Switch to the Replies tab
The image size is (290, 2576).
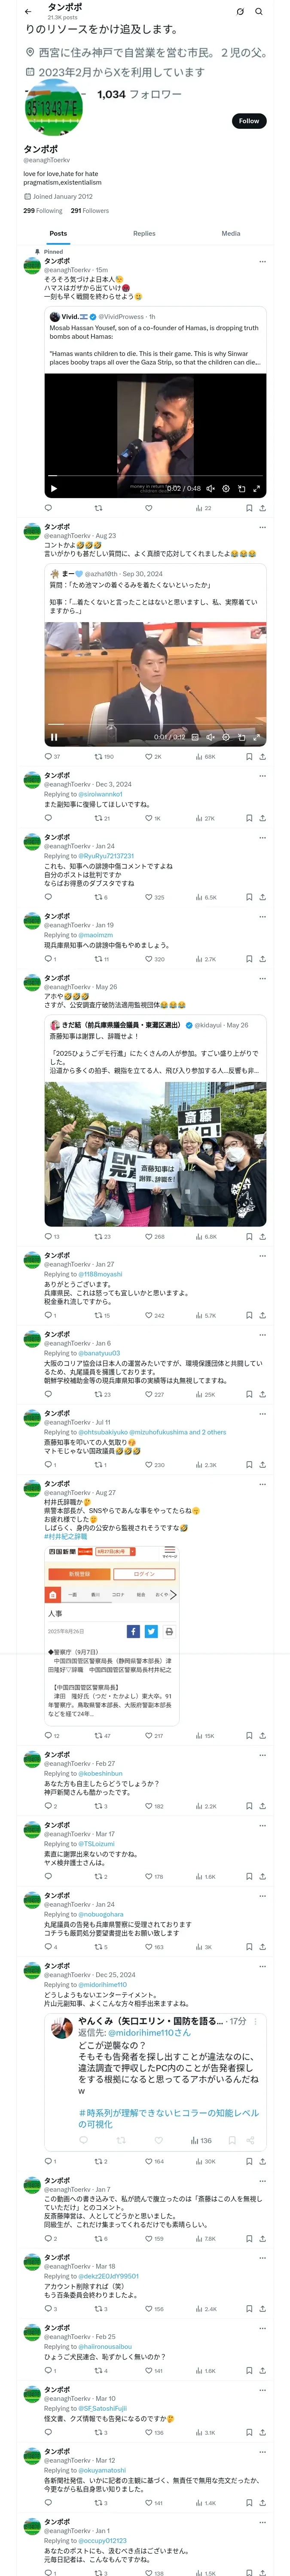point(144,233)
